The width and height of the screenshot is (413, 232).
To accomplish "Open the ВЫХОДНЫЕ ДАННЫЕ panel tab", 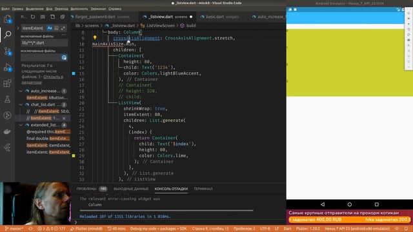I will 131,189.
